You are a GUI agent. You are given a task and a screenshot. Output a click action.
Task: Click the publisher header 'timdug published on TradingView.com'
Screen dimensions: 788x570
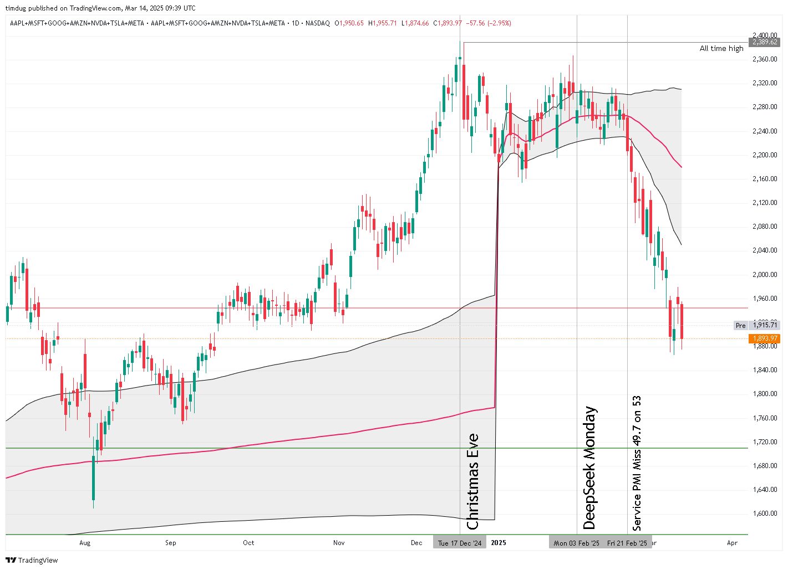pyautogui.click(x=64, y=8)
